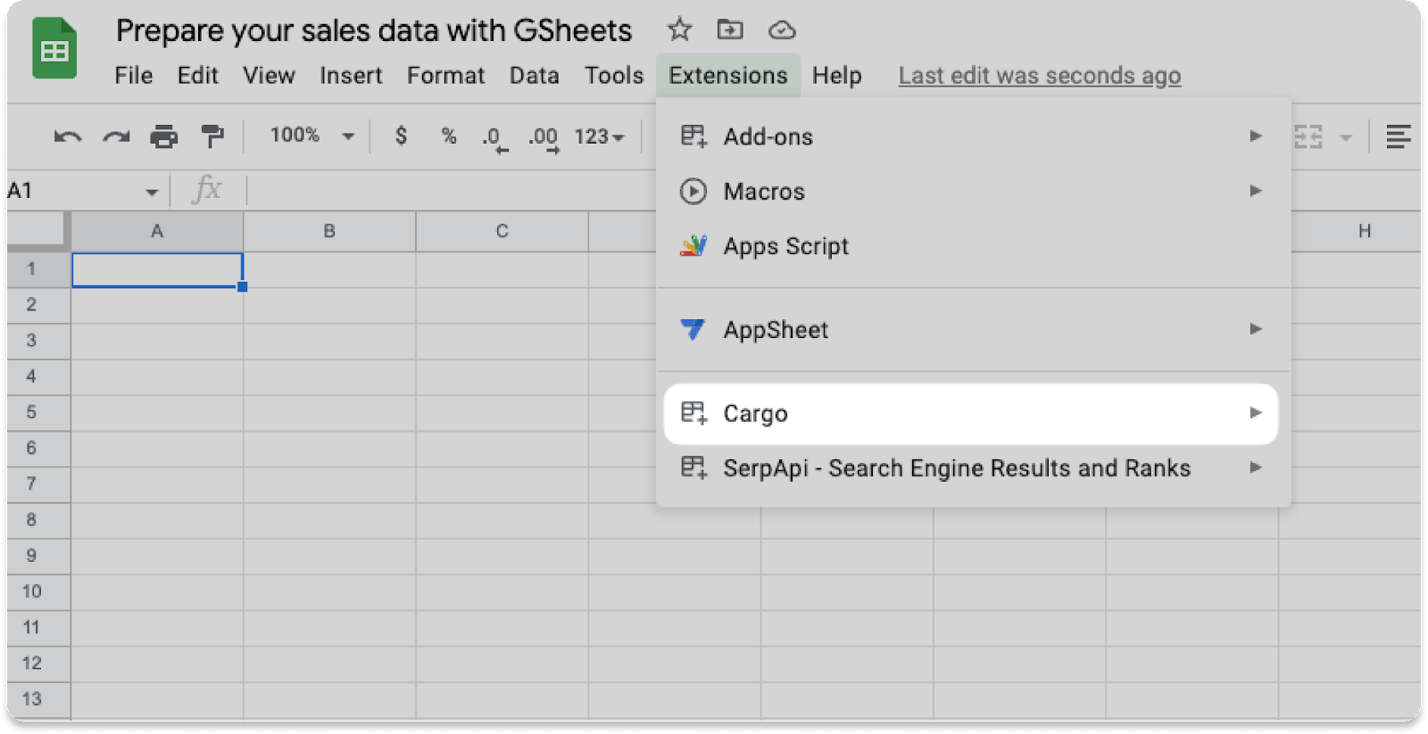
Task: Decrease decimal places
Action: point(494,139)
